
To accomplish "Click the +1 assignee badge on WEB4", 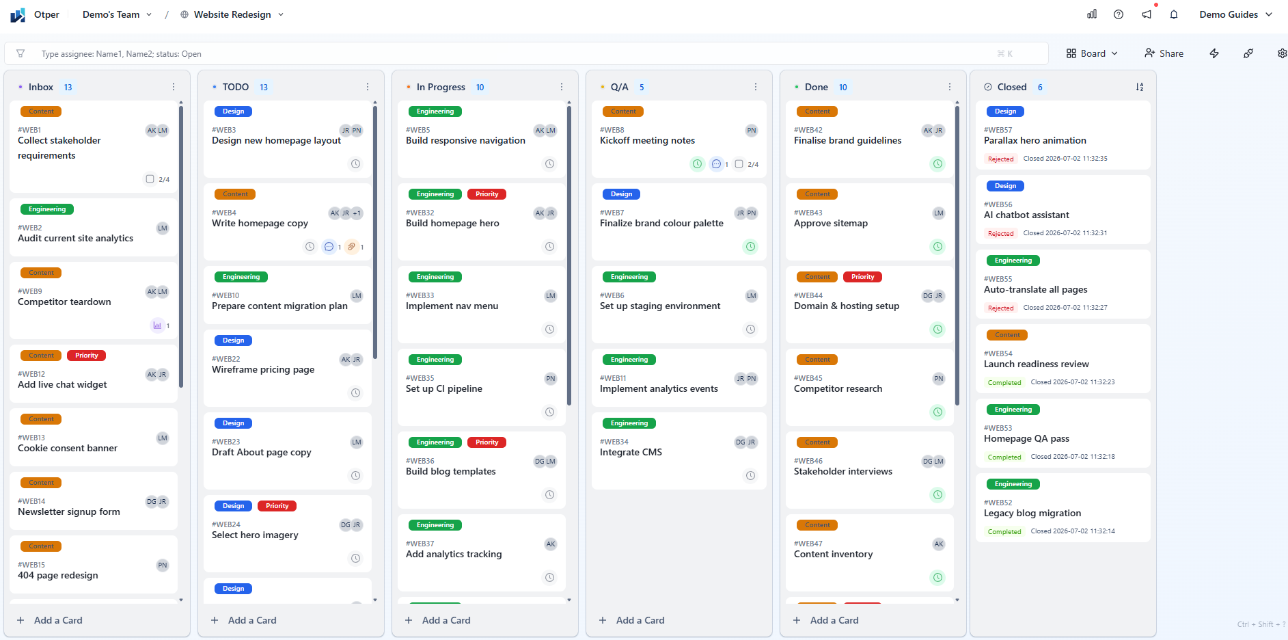I will point(357,213).
